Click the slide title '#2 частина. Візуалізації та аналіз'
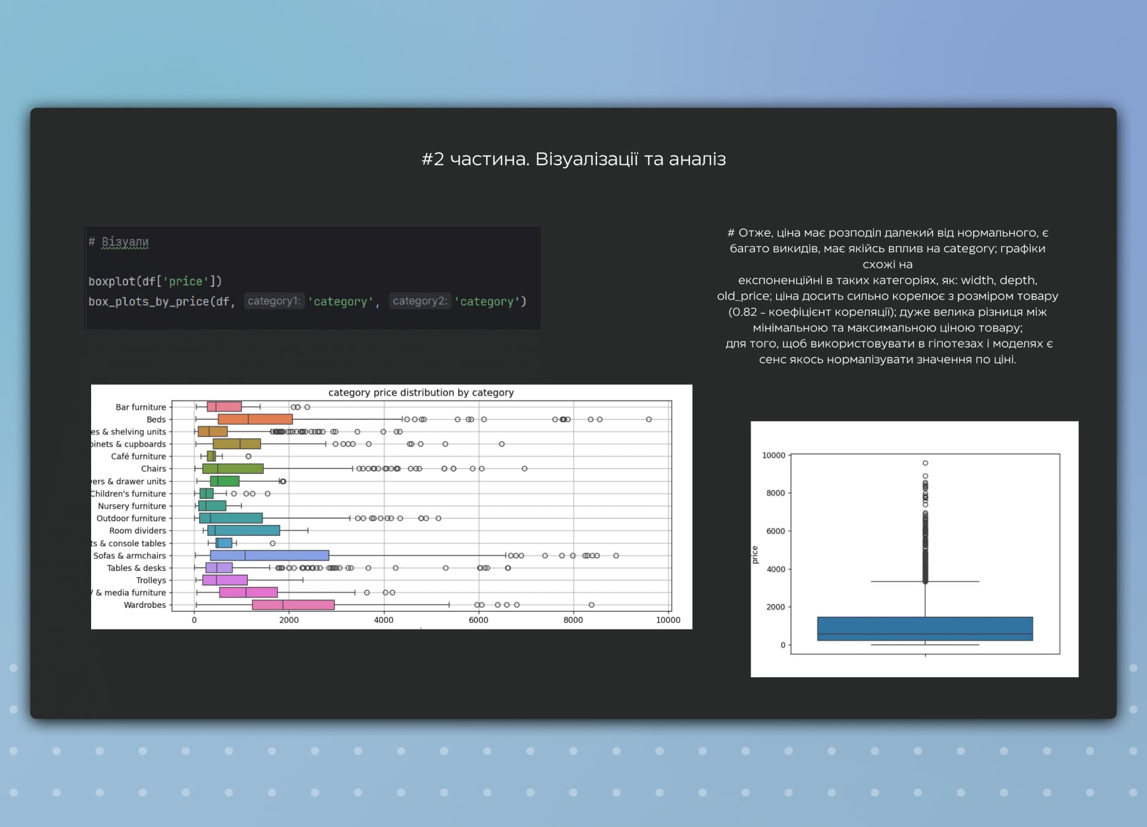Image resolution: width=1147 pixels, height=827 pixels. coord(573,159)
